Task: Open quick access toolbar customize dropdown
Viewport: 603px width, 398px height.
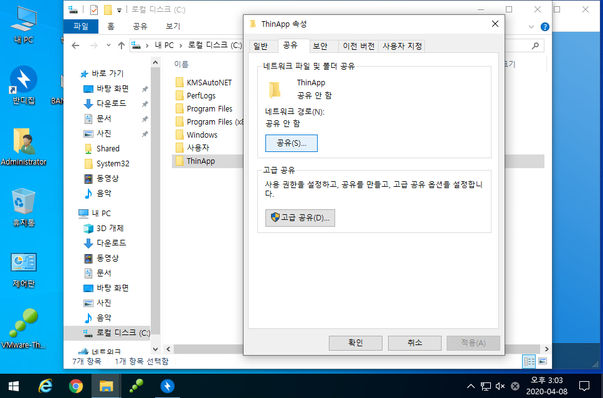Action: tap(119, 11)
